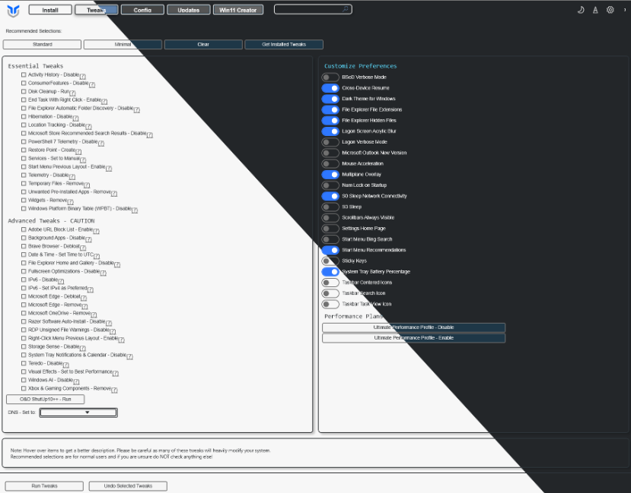Open help for Microsoft OneDrive - Remove
This screenshot has width=631, height=493.
(x=94, y=314)
